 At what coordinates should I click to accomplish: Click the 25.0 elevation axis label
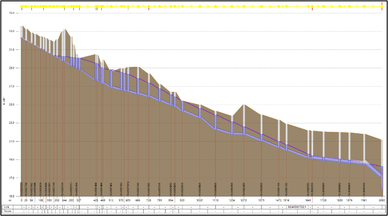pos(12,105)
